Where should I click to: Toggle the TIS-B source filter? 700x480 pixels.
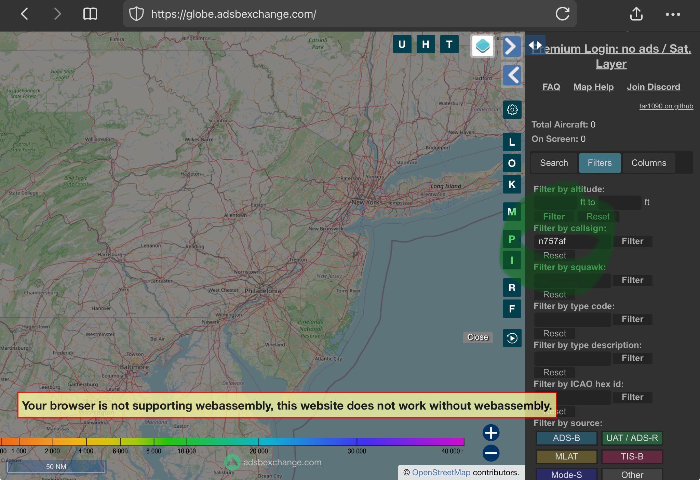[x=632, y=456]
